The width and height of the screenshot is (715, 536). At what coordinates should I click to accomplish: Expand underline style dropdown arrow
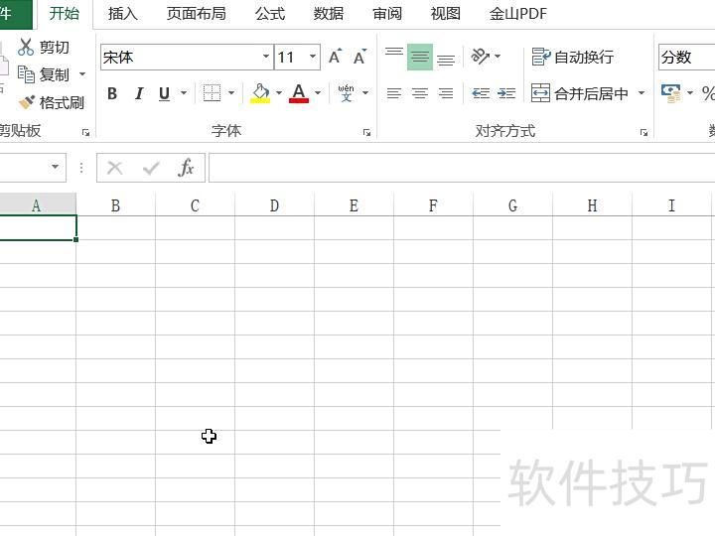(184, 93)
